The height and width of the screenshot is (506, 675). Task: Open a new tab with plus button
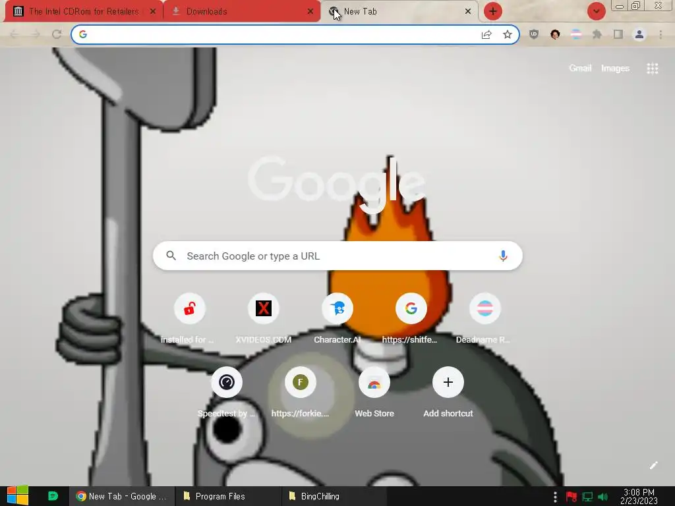tap(493, 11)
